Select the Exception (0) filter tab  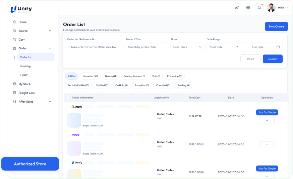click(x=142, y=85)
